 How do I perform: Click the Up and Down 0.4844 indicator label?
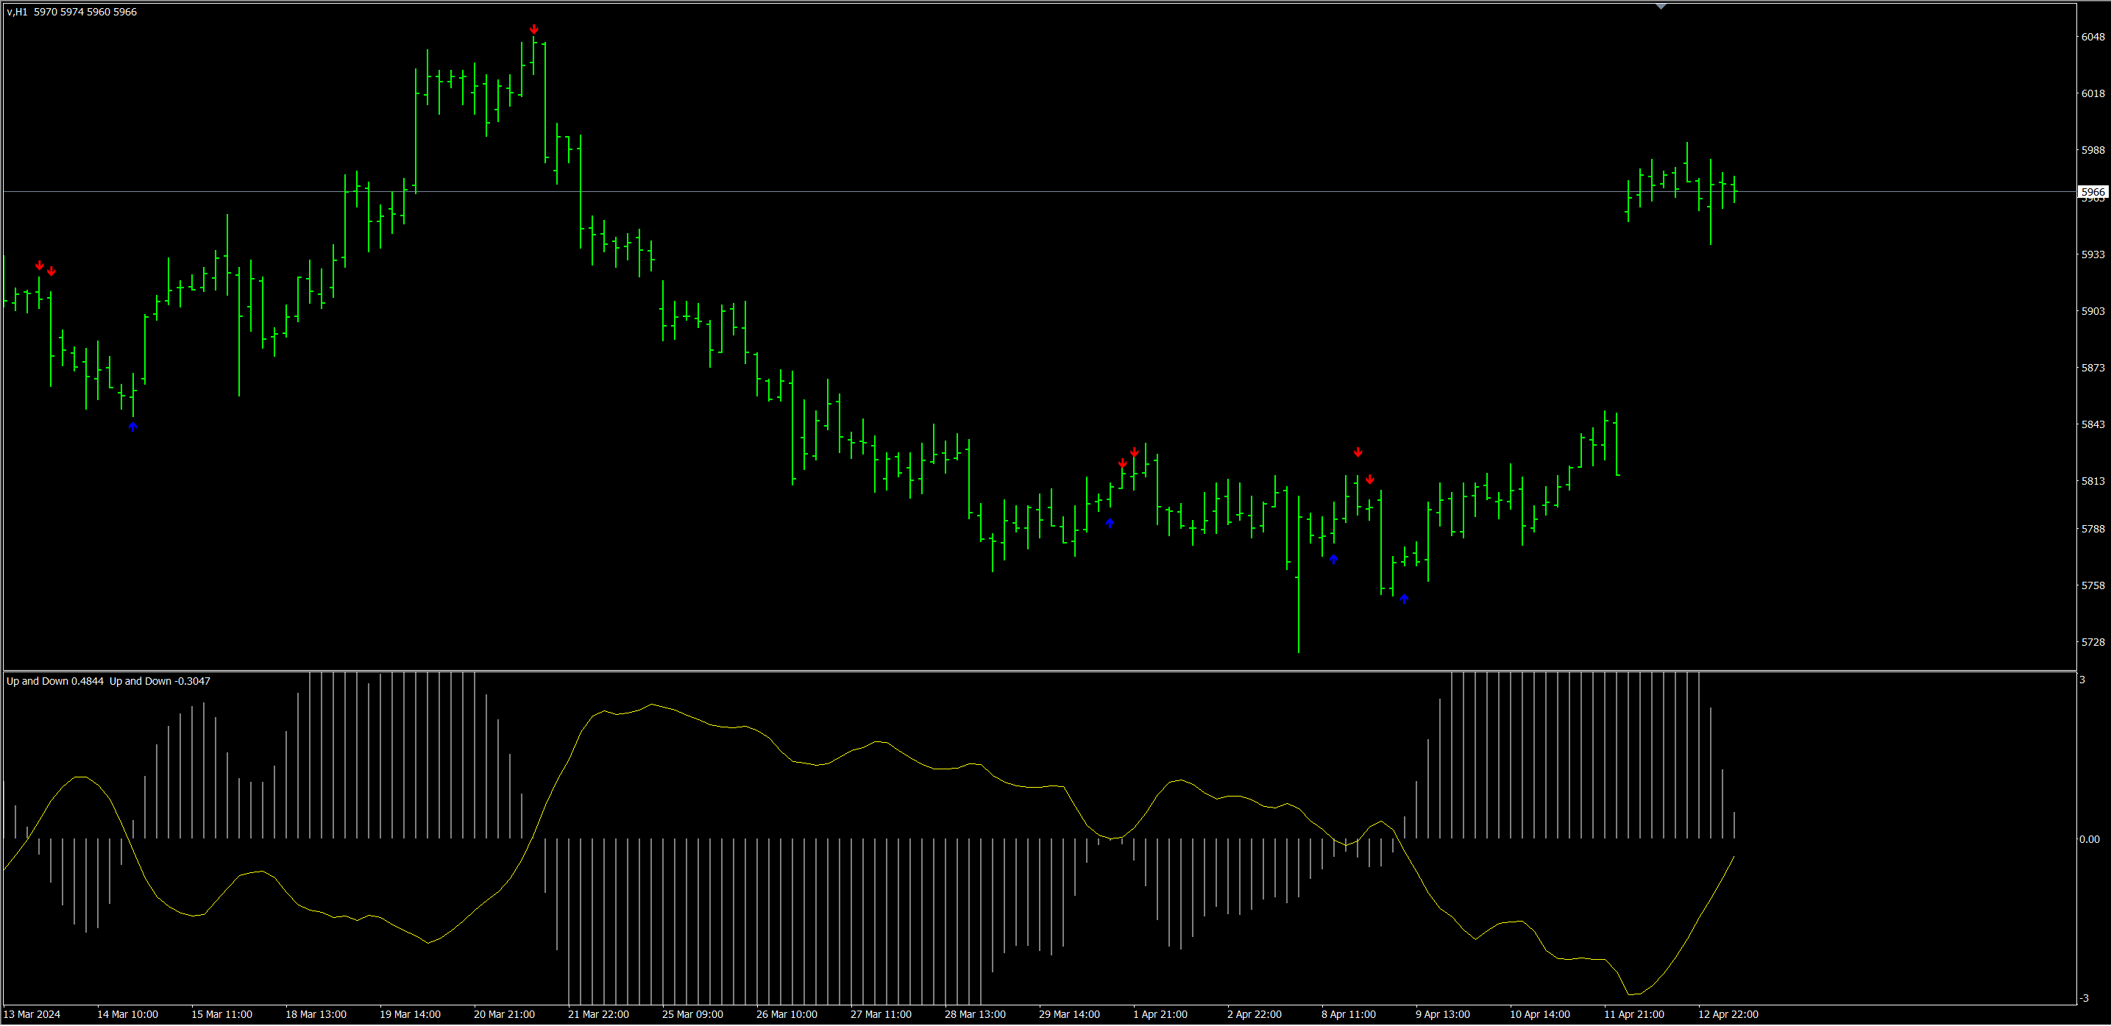[x=55, y=680]
